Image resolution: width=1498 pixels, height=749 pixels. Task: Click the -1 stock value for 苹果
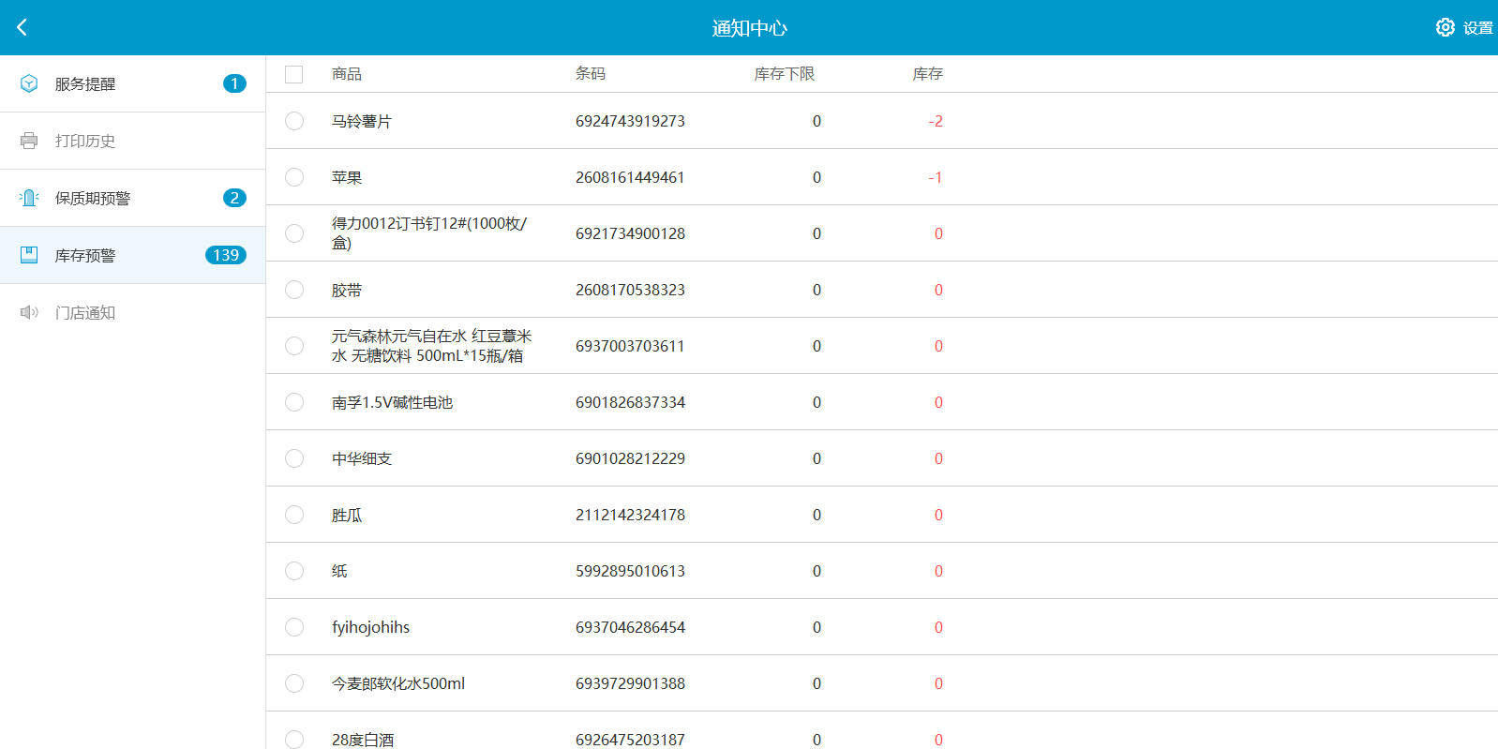point(936,177)
